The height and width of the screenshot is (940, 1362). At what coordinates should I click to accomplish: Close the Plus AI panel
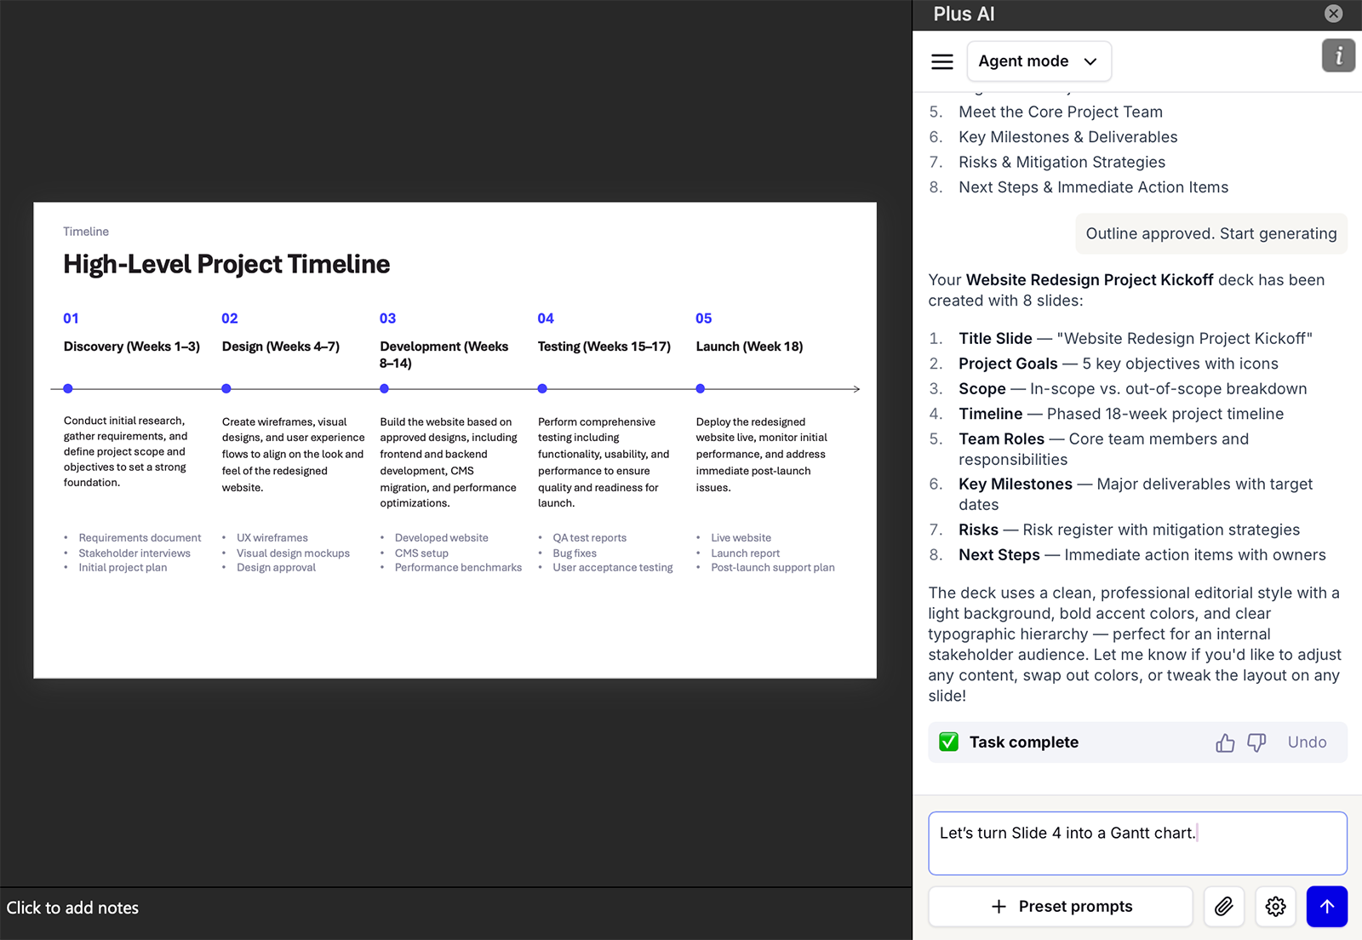[x=1334, y=14]
